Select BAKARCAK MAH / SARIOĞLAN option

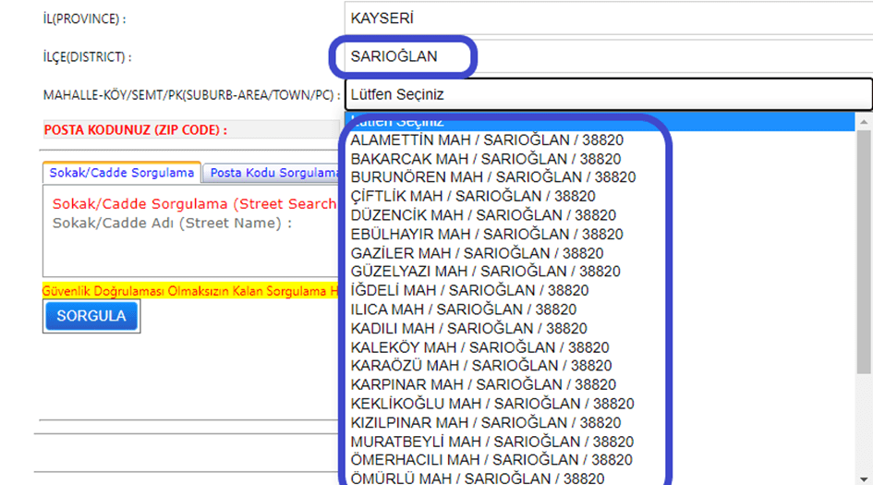[485, 159]
